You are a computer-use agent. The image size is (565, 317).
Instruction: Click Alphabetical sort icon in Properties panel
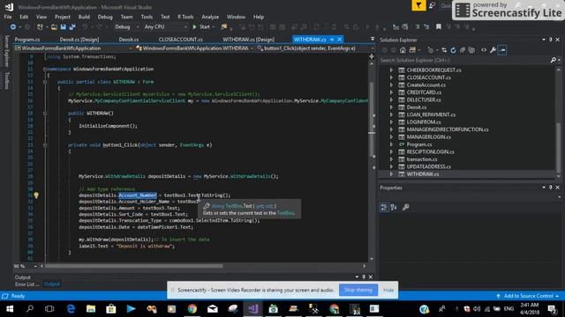394,208
